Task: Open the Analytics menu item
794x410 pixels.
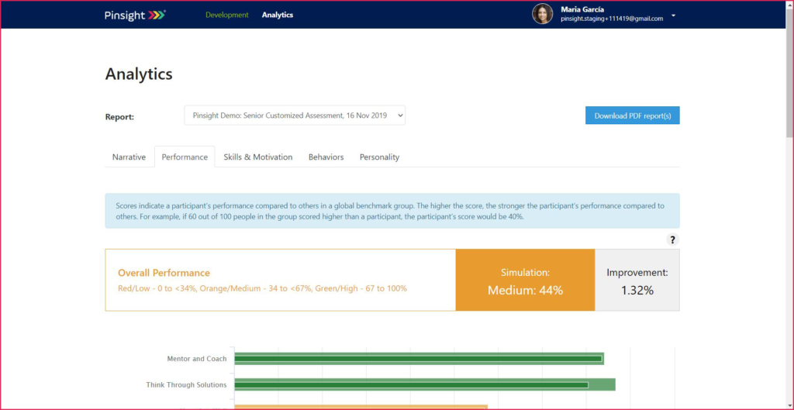Action: (x=278, y=15)
